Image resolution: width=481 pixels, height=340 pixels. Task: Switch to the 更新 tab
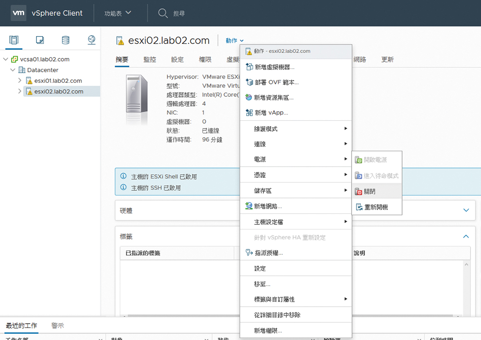click(387, 59)
